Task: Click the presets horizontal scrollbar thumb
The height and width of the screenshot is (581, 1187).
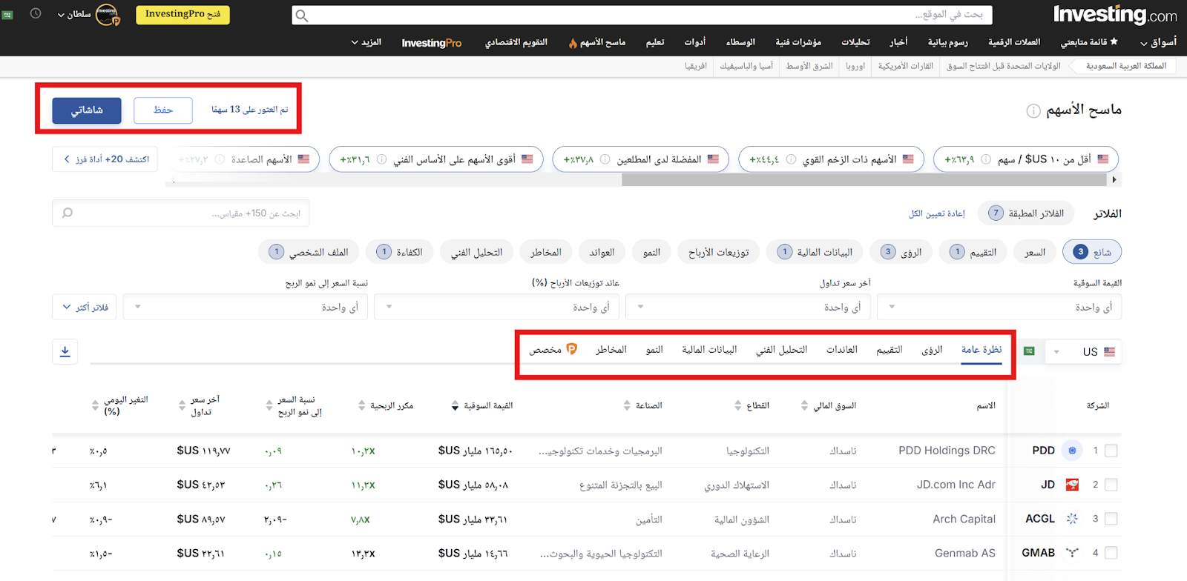Action: point(864,180)
